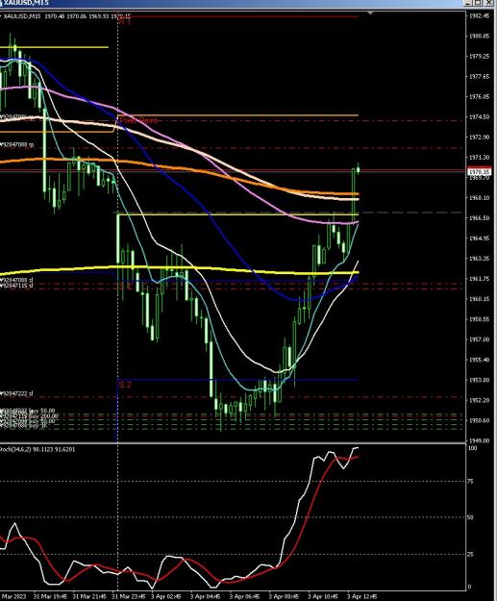Image resolution: width=497 pixels, height=601 pixels.
Task: Click time axis label 3 Apr 02:45
Action: coord(166,597)
